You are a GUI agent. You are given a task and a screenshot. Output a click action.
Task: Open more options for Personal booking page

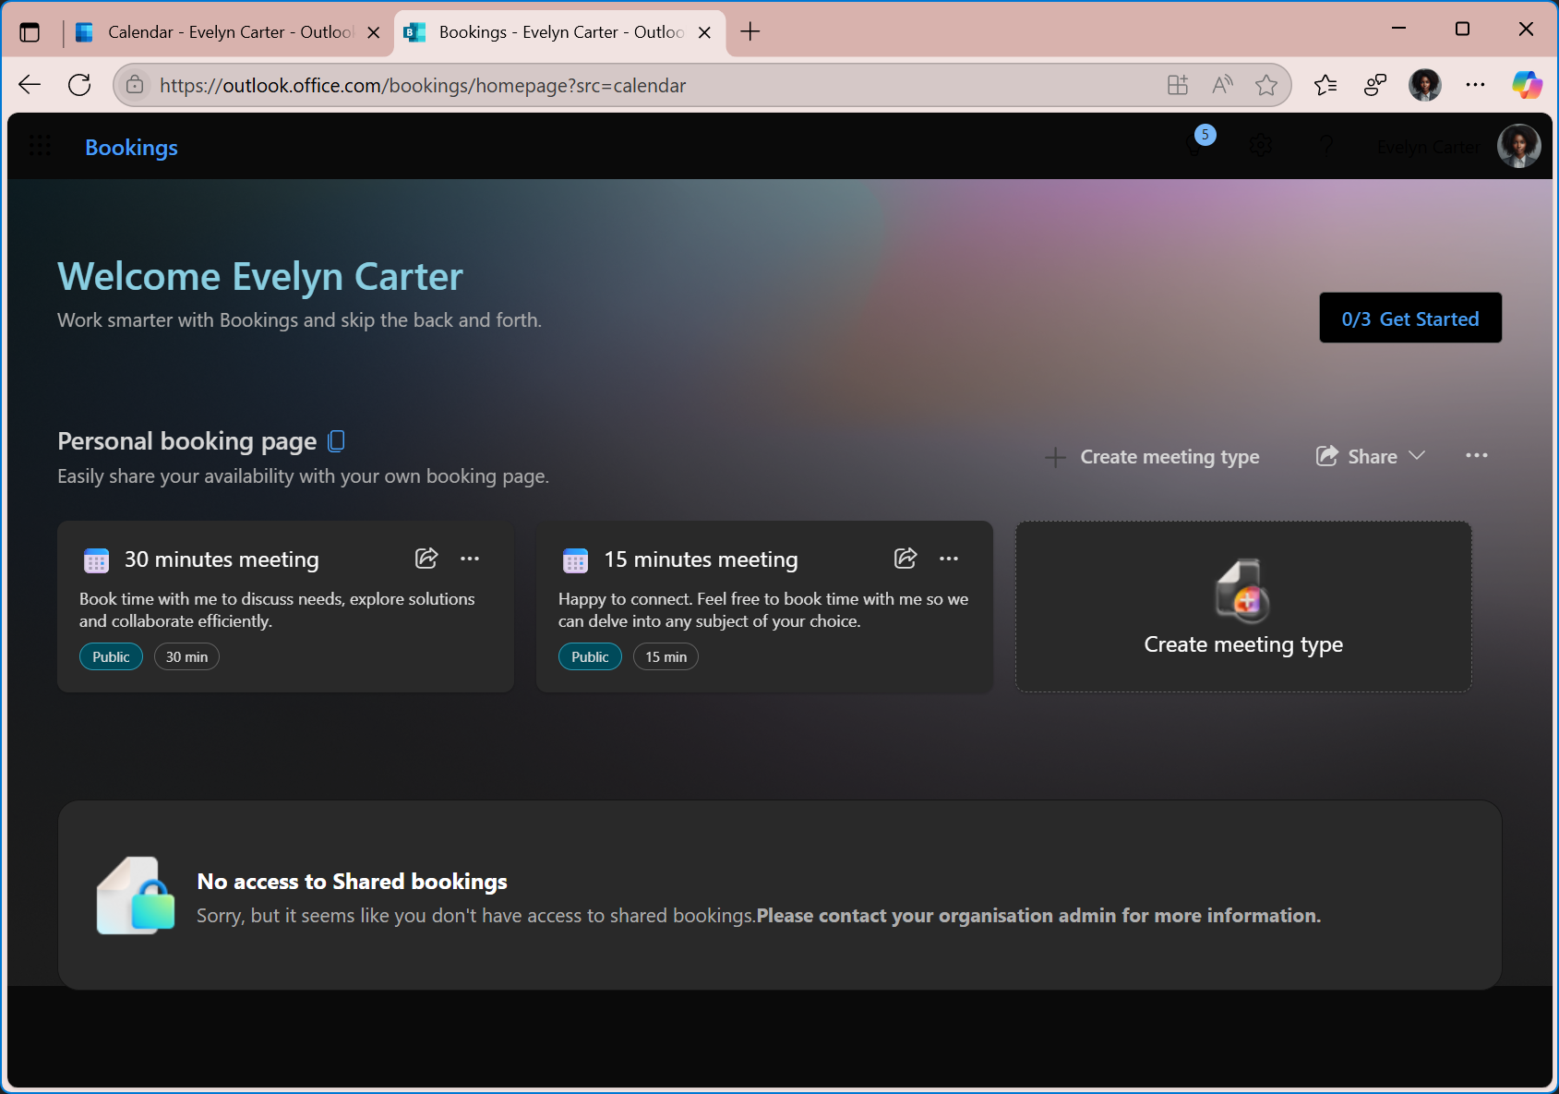[x=1476, y=456]
